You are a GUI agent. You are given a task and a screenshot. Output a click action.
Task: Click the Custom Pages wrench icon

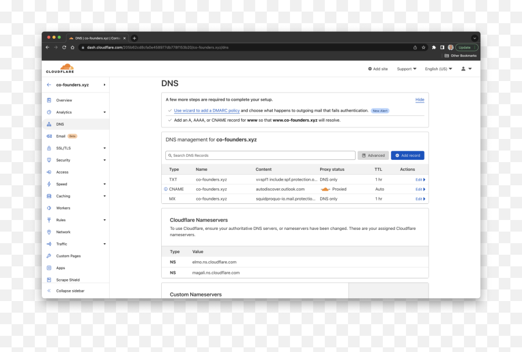(x=49, y=256)
